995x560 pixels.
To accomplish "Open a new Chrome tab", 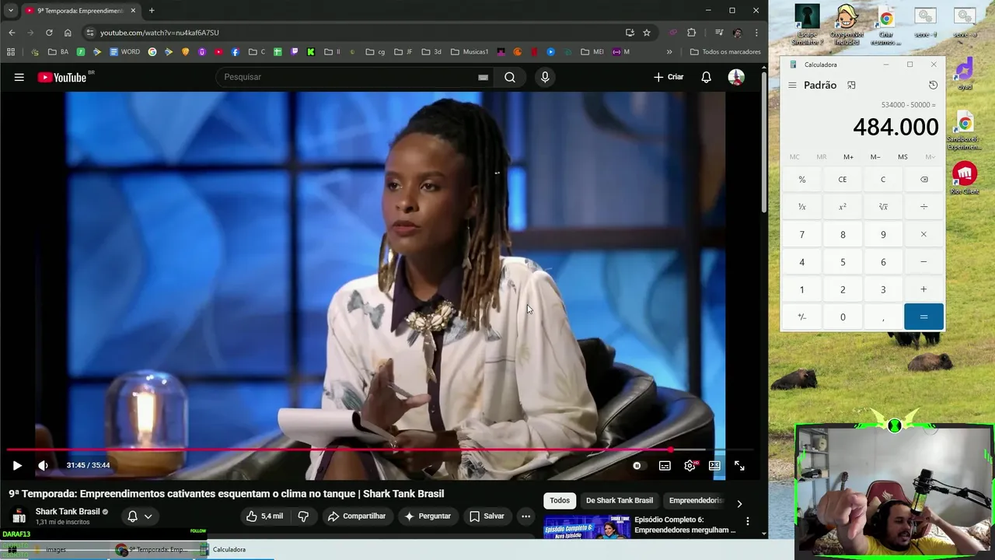I will 152,10.
